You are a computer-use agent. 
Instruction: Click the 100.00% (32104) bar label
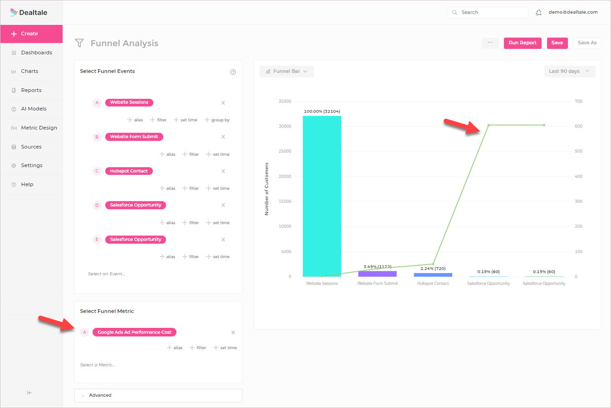(322, 111)
